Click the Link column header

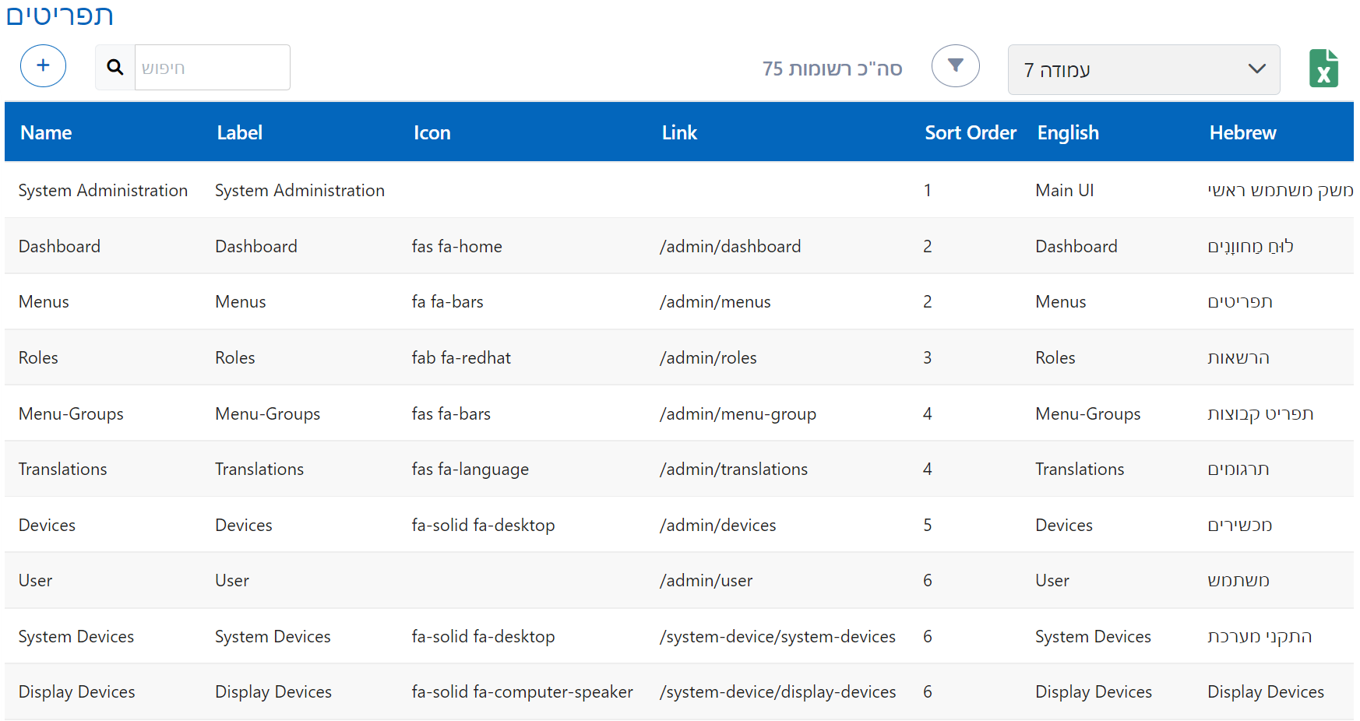click(x=678, y=133)
